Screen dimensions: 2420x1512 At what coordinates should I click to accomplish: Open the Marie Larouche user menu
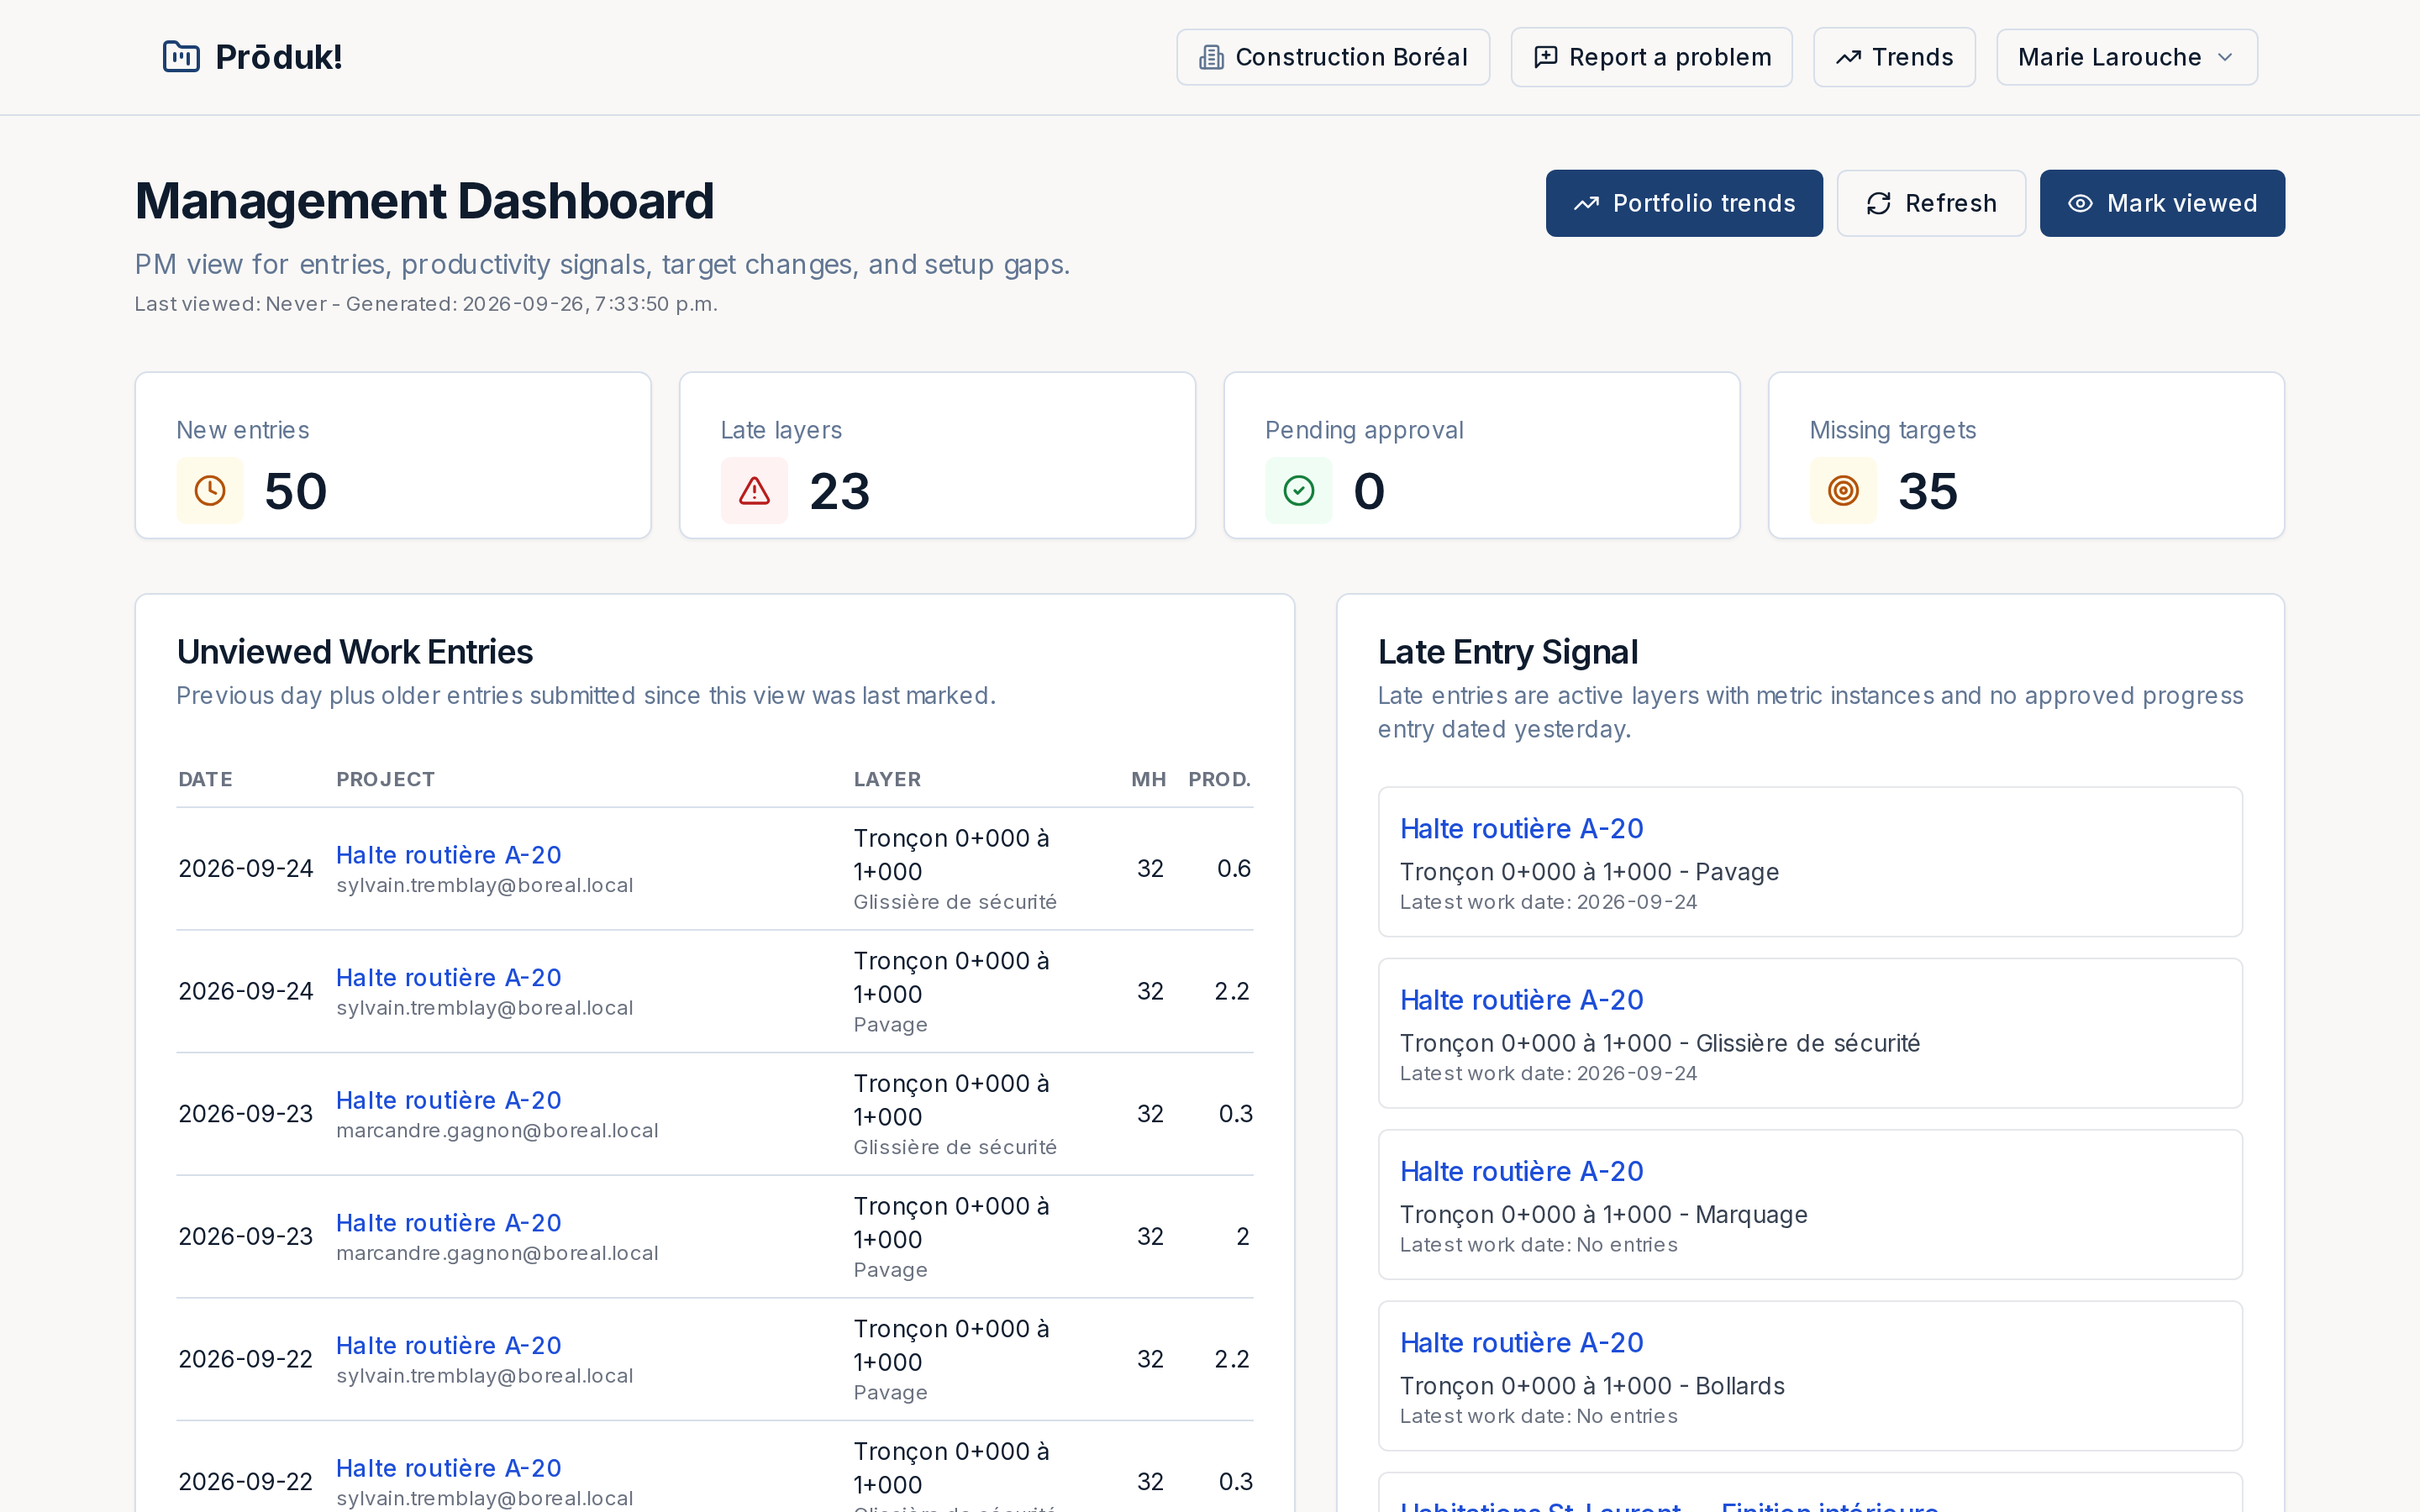pos(2126,57)
